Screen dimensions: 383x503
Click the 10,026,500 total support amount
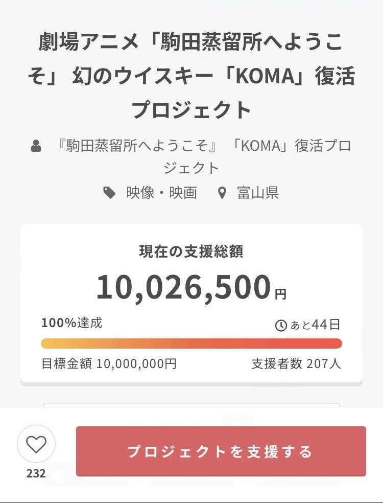point(183,287)
